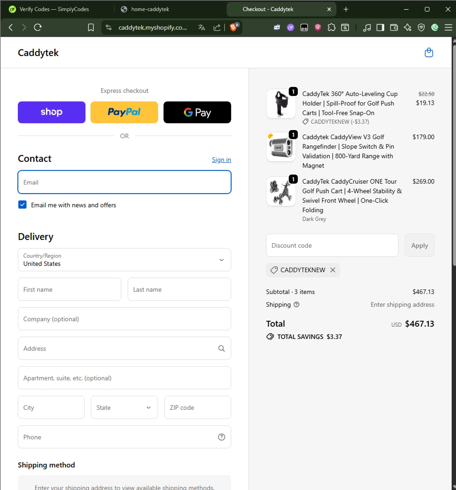Open the Leo AI sparkle icon
The height and width of the screenshot is (490, 456).
408,27
